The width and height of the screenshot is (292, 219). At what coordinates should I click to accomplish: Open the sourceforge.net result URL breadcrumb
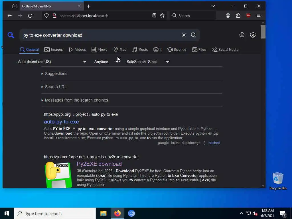pos(92,157)
